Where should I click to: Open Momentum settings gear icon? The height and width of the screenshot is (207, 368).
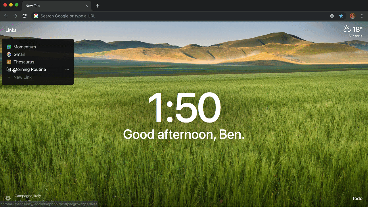click(8, 198)
